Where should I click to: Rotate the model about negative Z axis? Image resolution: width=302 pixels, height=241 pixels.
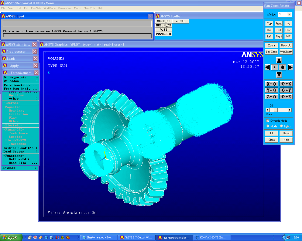(x=271, y=97)
